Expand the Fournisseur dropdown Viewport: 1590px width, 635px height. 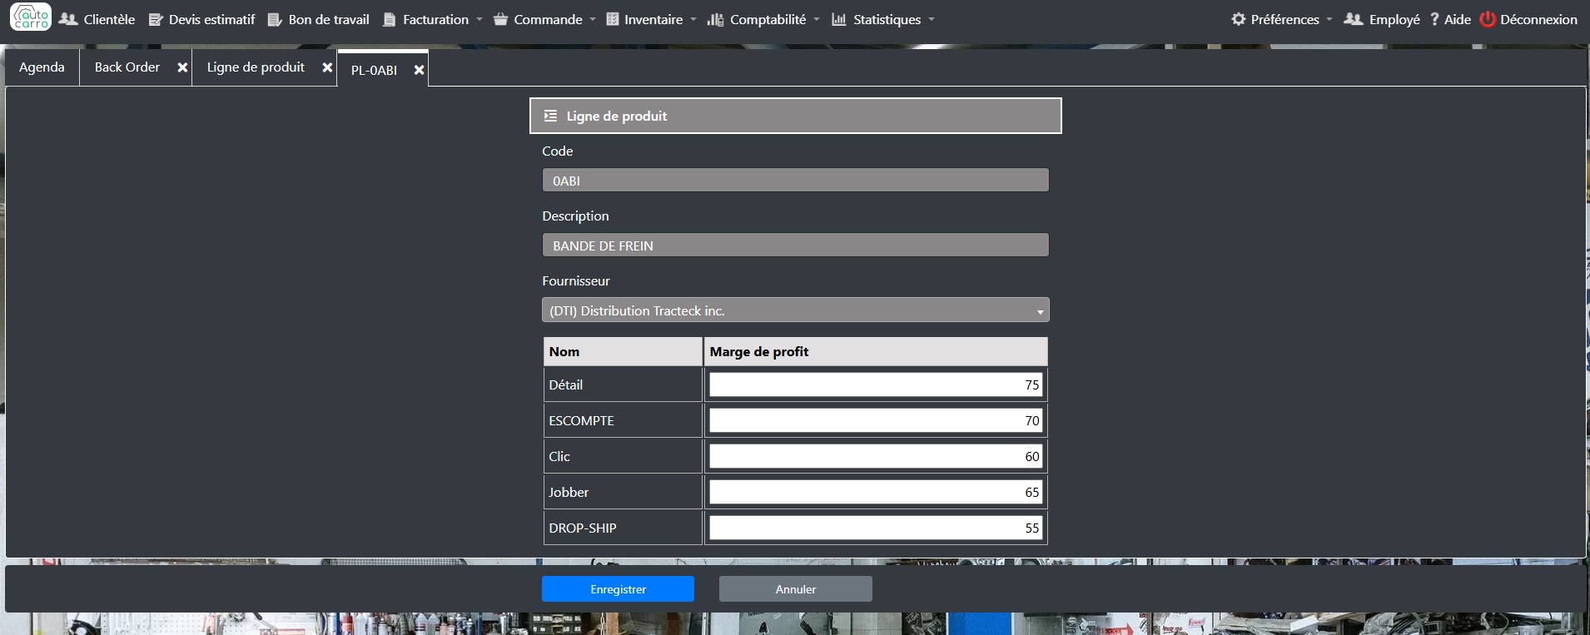coord(795,310)
